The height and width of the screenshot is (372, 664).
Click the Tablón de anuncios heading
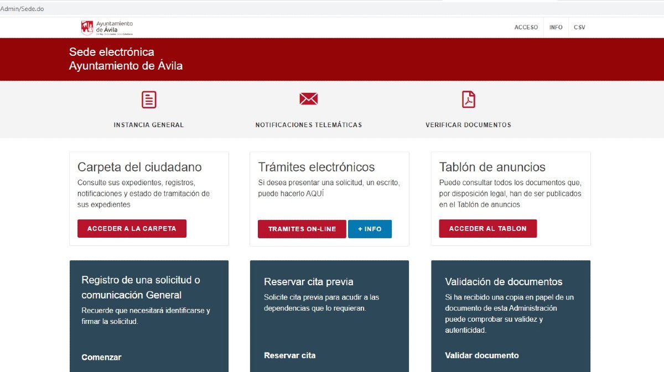492,167
